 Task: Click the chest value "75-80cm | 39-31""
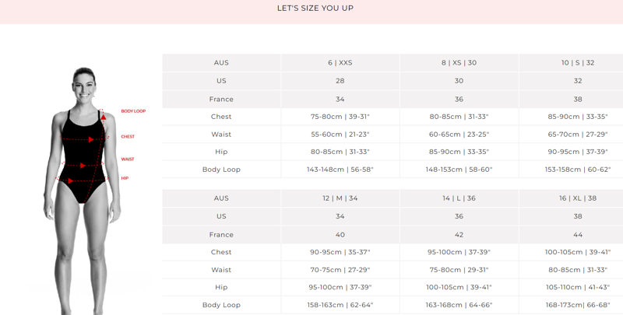click(x=340, y=117)
